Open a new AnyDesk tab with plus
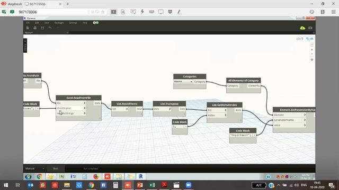This screenshot has width=339, height=190. [x=68, y=4]
